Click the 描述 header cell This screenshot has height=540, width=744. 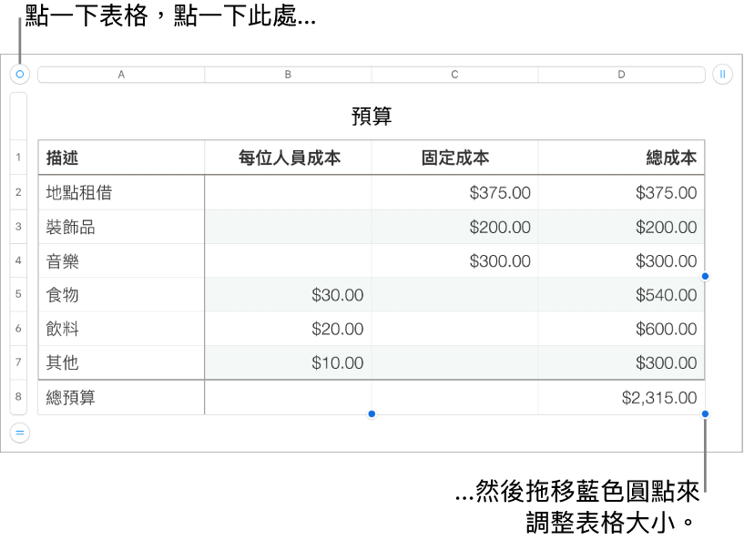point(121,158)
